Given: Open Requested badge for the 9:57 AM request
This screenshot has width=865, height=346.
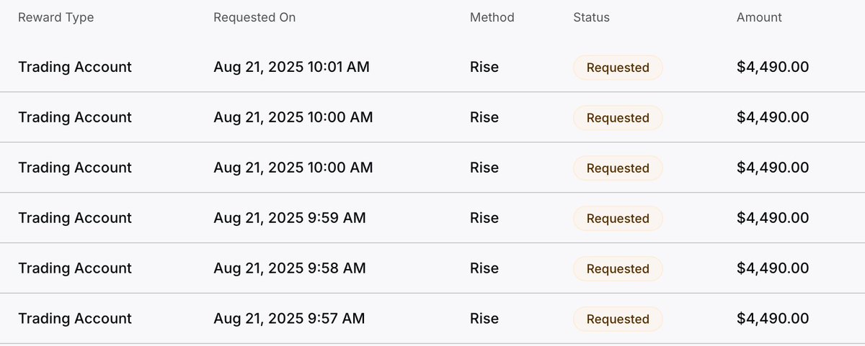Looking at the screenshot, I should tap(618, 319).
